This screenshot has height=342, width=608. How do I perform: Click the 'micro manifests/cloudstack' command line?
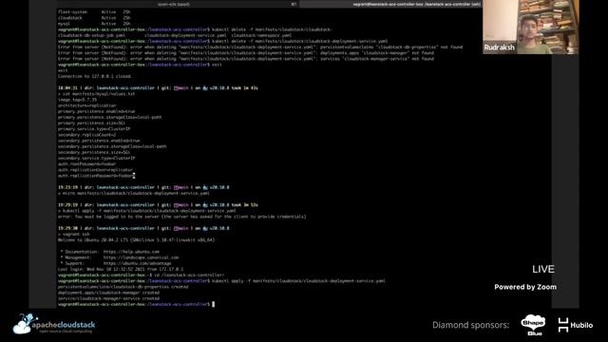pos(134,193)
